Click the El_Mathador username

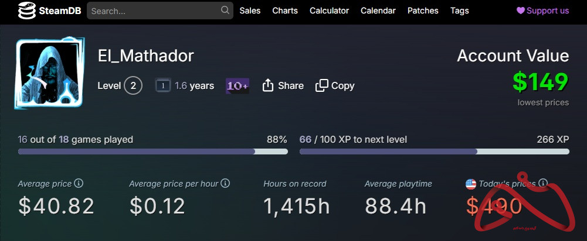tap(145, 56)
